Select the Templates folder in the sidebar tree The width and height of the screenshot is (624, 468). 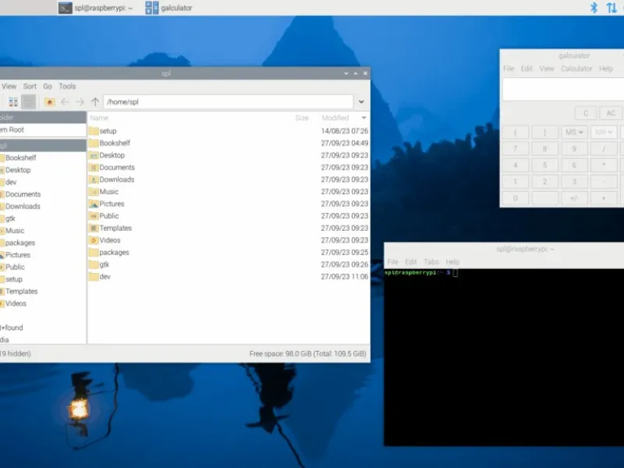click(x=22, y=291)
